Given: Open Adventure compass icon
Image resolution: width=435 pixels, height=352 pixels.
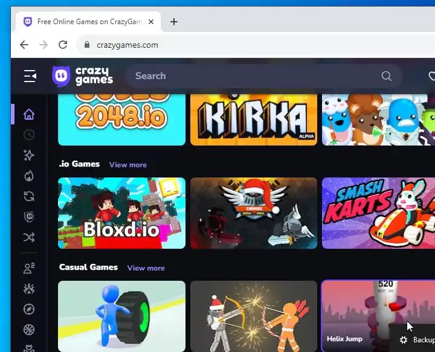Looking at the screenshot, I should click(x=29, y=309).
